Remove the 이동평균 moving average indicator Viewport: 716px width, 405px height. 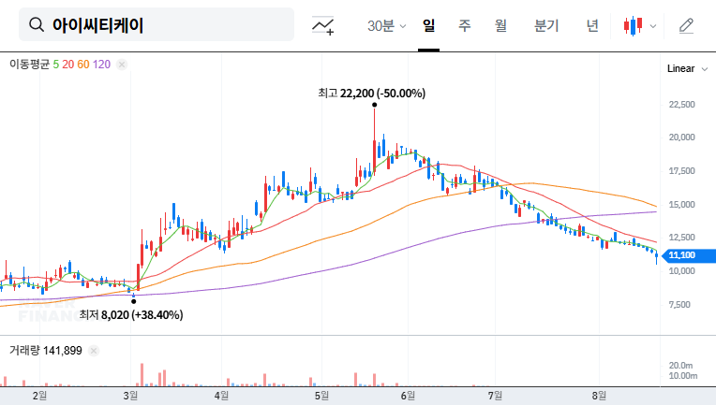pos(122,65)
